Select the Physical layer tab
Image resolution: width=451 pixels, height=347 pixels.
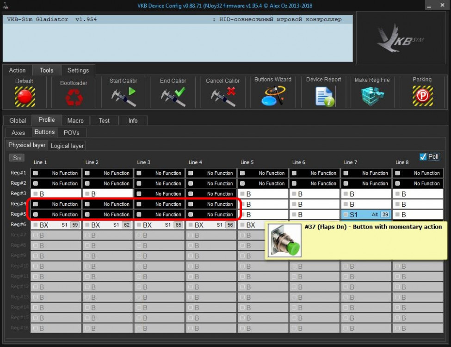pos(27,145)
